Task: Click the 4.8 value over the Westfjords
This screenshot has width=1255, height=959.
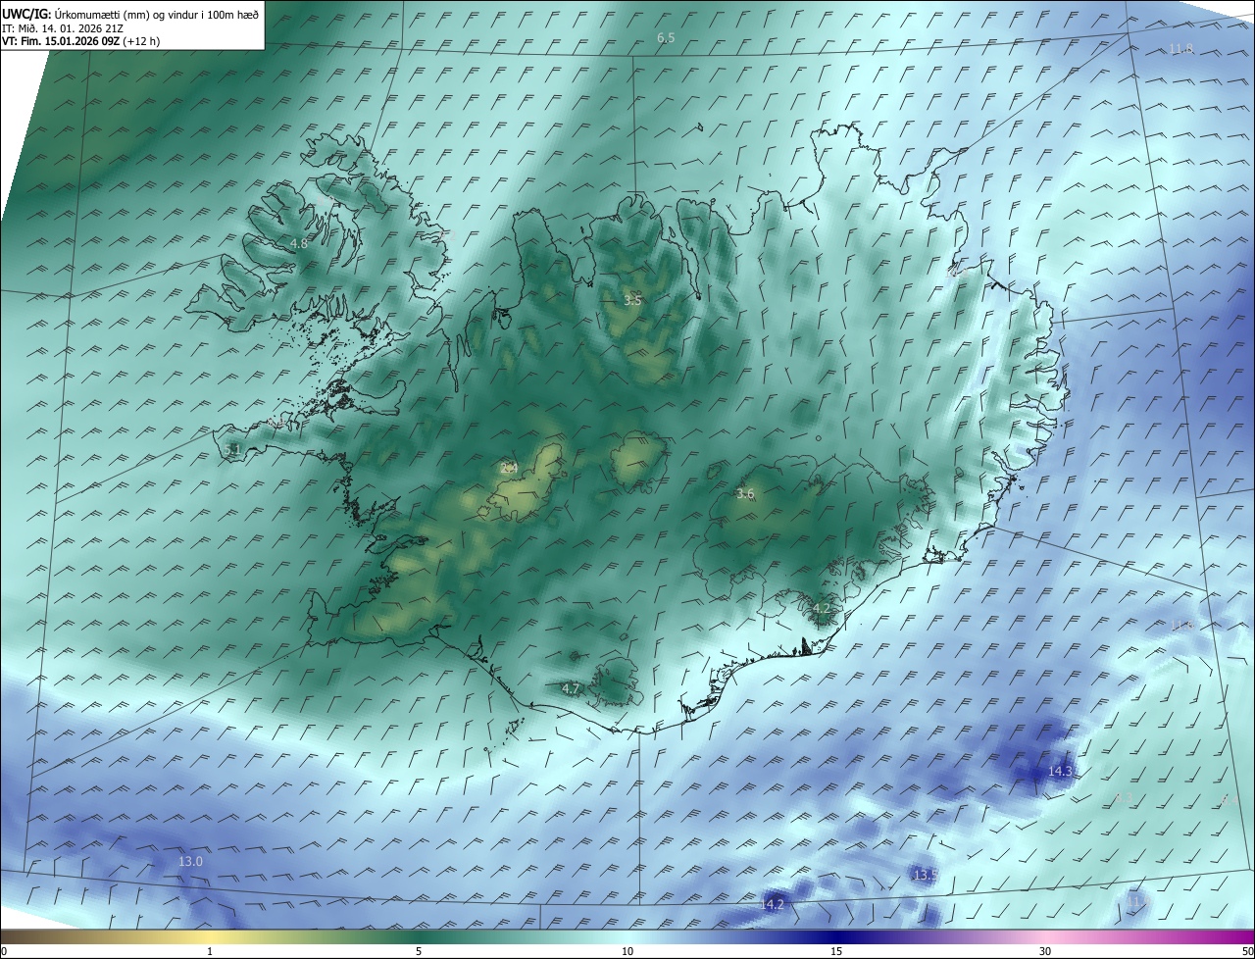Action: pos(299,243)
